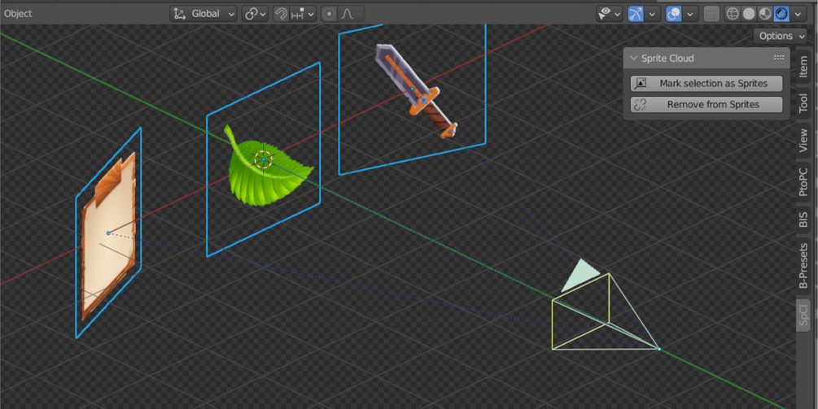Open the Object menu in the header
818x409 pixels.
click(18, 14)
